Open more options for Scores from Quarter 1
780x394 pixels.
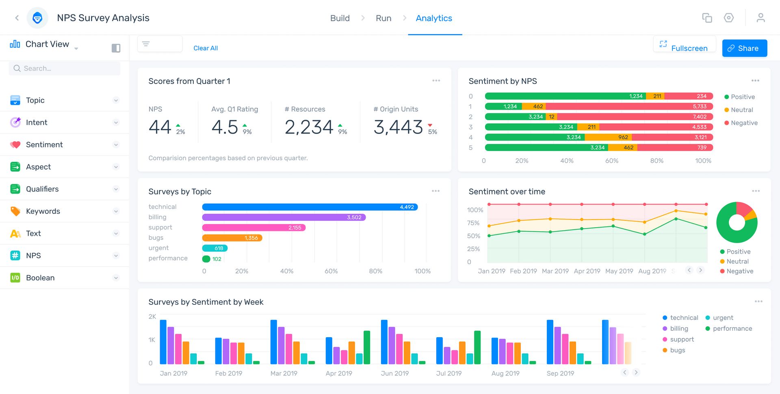coord(436,81)
